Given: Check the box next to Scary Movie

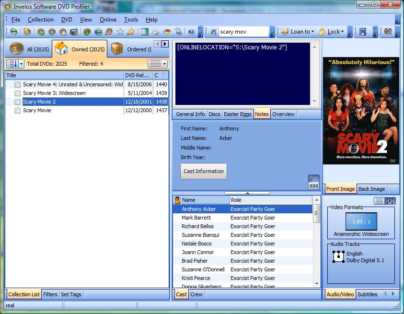Looking at the screenshot, I should tap(18, 110).
